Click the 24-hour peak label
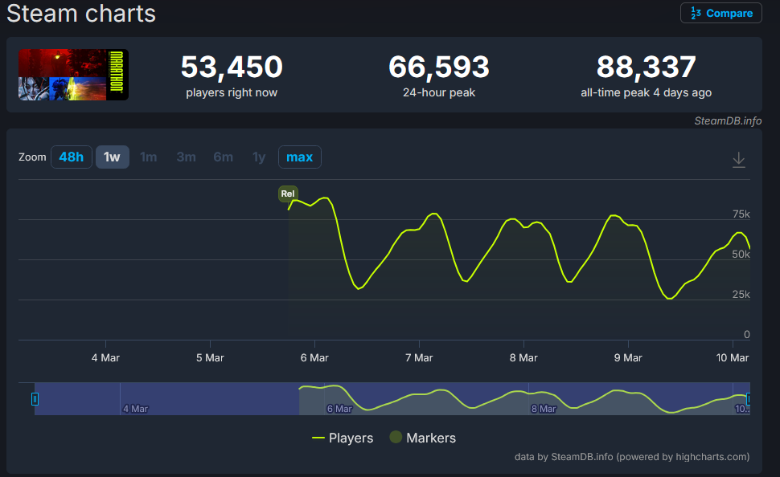Screen dimensions: 780x477 pos(439,92)
